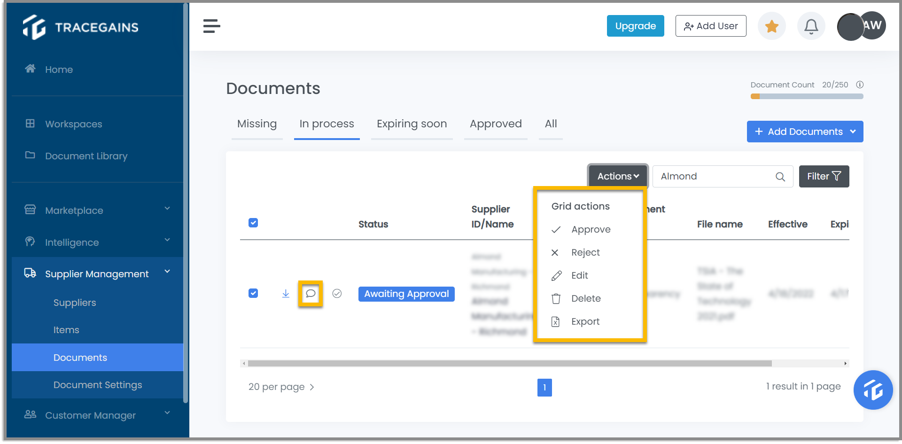902x444 pixels.
Task: Select Export from the grid actions menu
Action: pyautogui.click(x=585, y=321)
